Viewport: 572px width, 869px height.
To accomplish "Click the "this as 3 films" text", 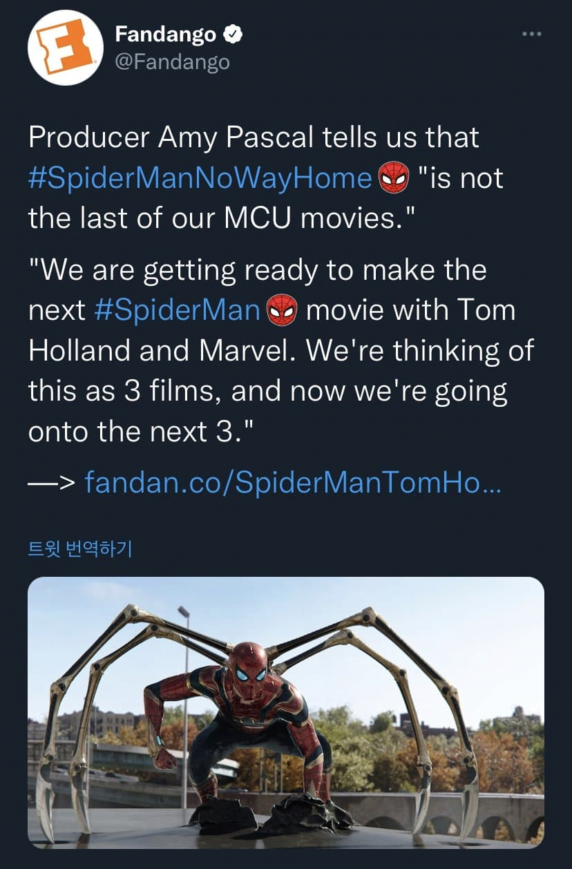I will coord(124,392).
